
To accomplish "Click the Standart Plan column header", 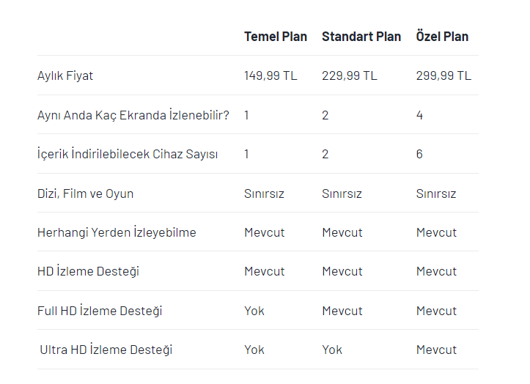I will [361, 37].
